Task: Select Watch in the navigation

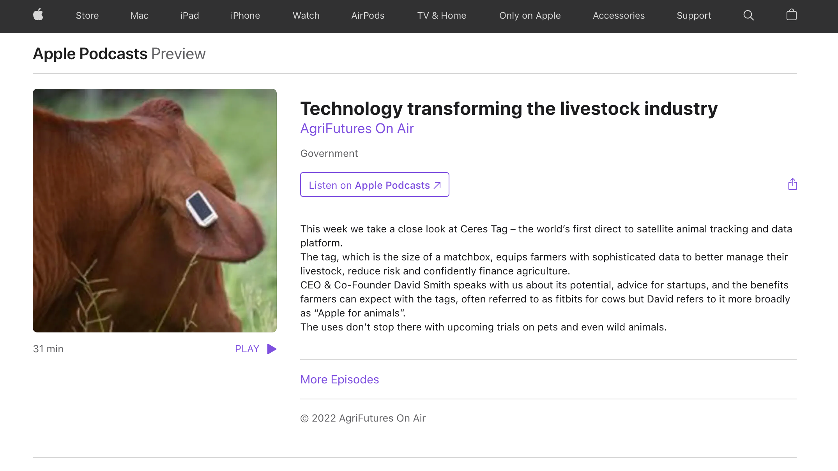Action: [x=306, y=16]
